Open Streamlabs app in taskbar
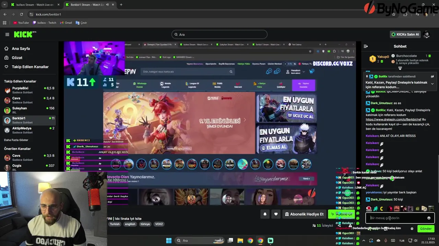Screen dimensions: 439x246 point(270,241)
